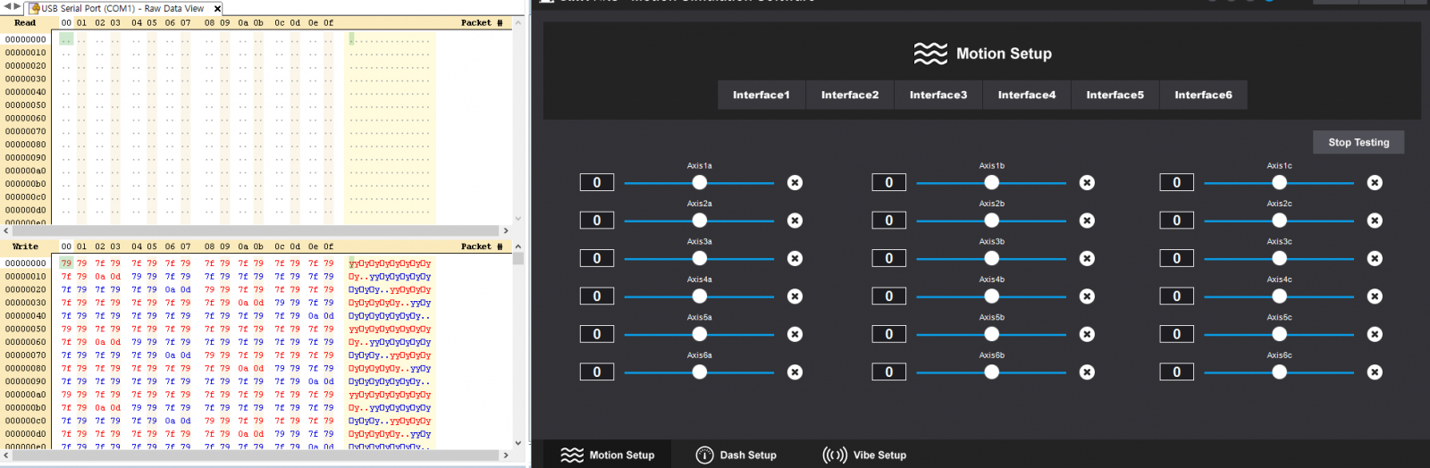Click the left tab navigation arrow
The height and width of the screenshot is (468, 1430).
click(7, 6)
